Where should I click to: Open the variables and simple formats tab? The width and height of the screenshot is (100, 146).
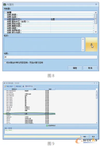coord(28,86)
